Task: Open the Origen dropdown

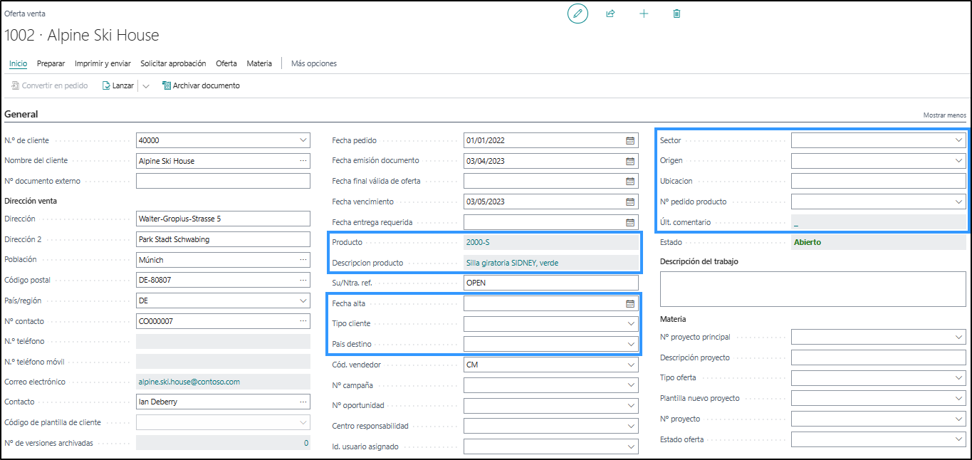Action: 958,161
